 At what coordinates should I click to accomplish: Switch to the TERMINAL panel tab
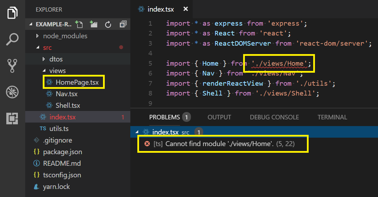(332, 117)
